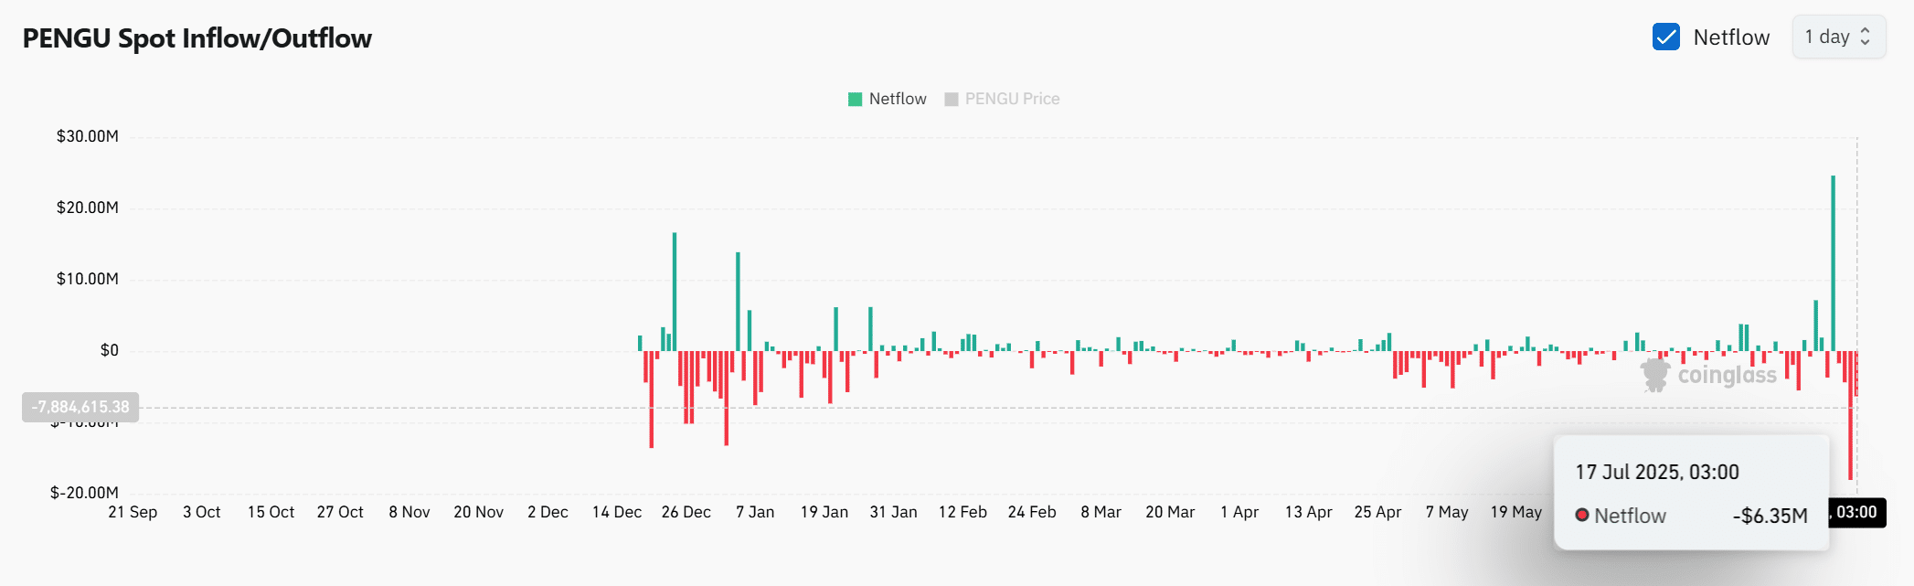Click the Netflow label beside the checkbox

click(x=1730, y=37)
